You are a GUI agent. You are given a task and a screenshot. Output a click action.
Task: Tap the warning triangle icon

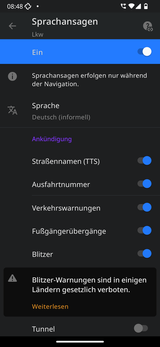pyautogui.click(x=13, y=278)
